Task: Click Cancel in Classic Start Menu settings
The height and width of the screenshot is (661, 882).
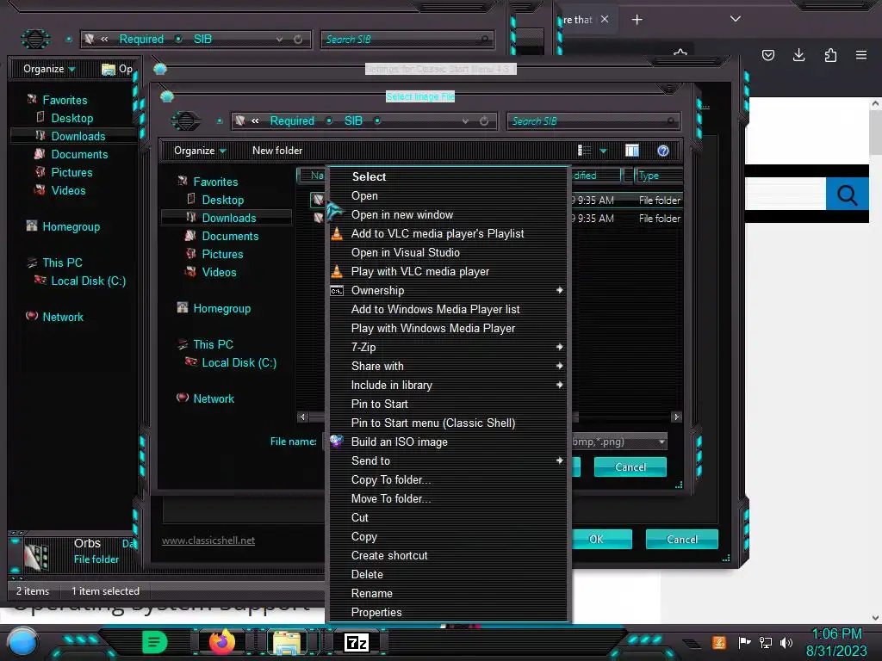Action: pos(682,539)
